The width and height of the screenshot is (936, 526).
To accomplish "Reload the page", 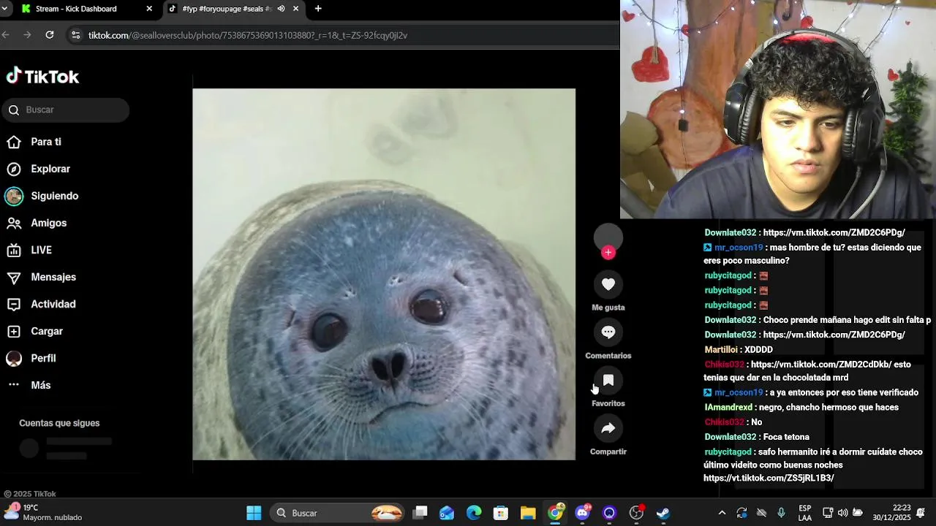I will [49, 35].
